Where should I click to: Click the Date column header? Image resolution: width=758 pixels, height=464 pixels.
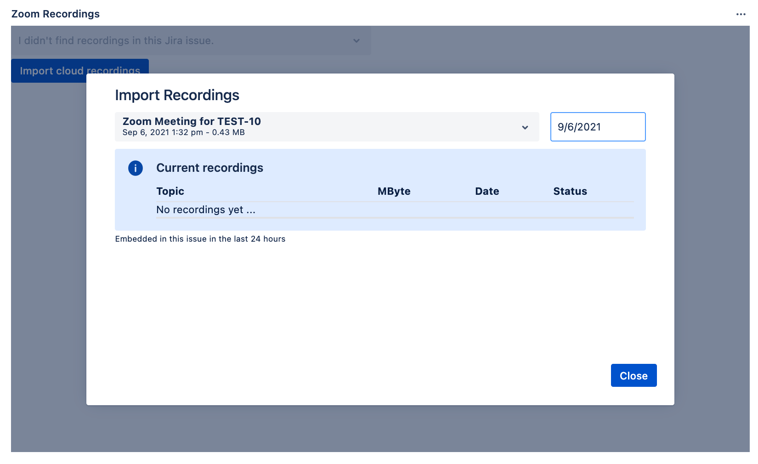487,191
